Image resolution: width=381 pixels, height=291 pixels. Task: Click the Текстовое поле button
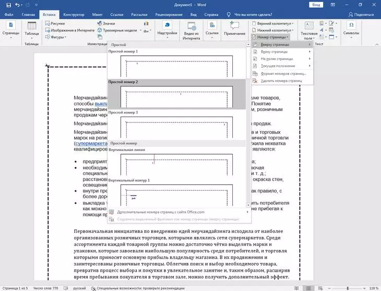point(309,31)
